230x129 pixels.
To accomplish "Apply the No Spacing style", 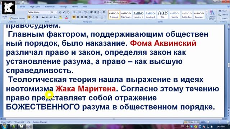I will point(126,15).
